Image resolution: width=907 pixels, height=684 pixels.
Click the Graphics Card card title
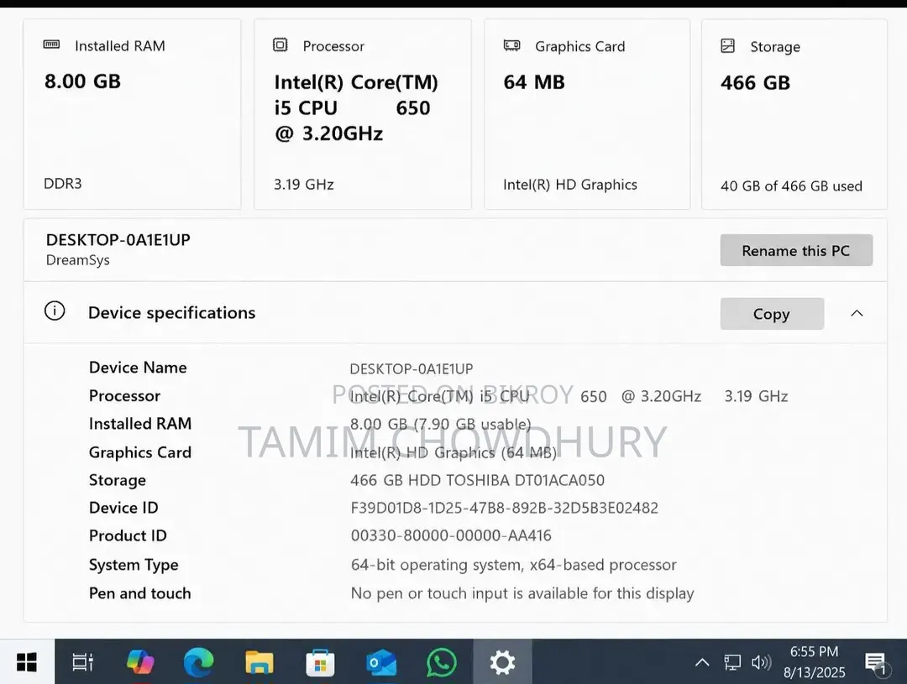580,46
